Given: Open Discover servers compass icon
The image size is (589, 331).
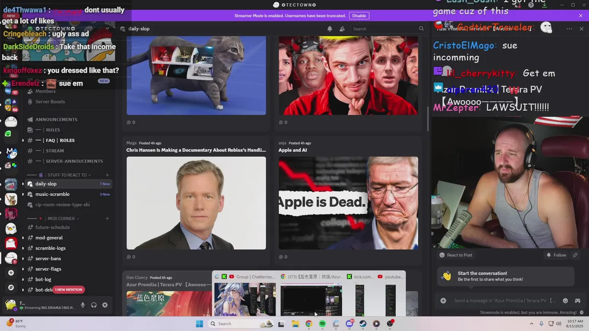Looking at the screenshot, I should (x=11, y=287).
